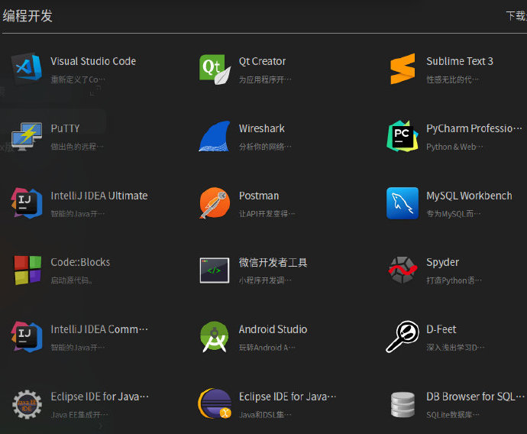The image size is (527, 434).
Task: Click the SQLite数据库… description
Action: 453,415
